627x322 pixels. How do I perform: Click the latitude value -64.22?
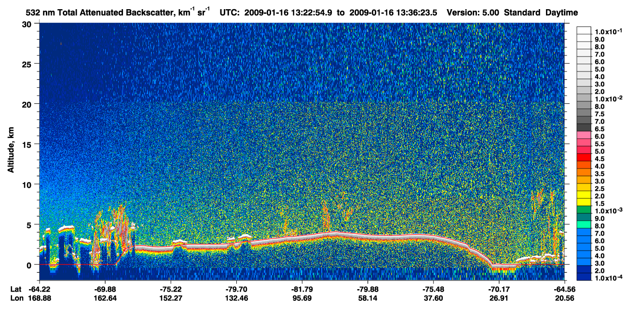coord(39,289)
